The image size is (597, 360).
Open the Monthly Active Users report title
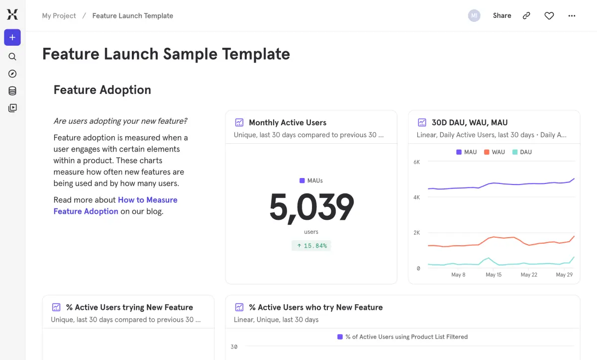tap(287, 122)
